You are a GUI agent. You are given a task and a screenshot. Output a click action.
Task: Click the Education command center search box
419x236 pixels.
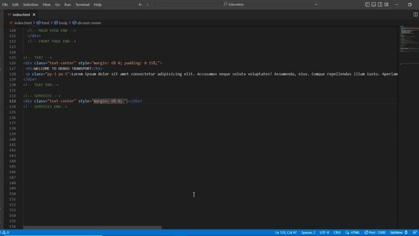click(x=236, y=5)
